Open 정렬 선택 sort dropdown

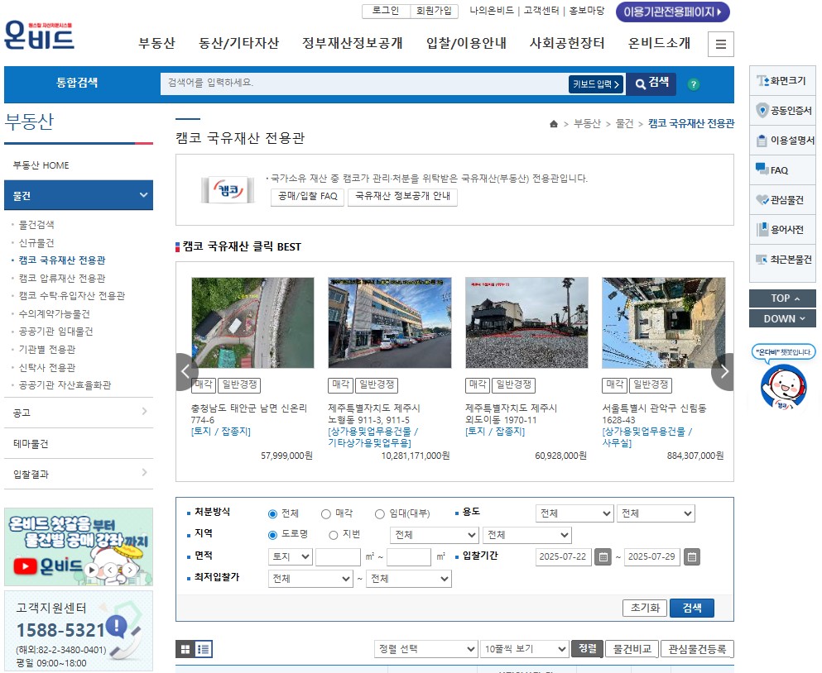click(x=425, y=649)
